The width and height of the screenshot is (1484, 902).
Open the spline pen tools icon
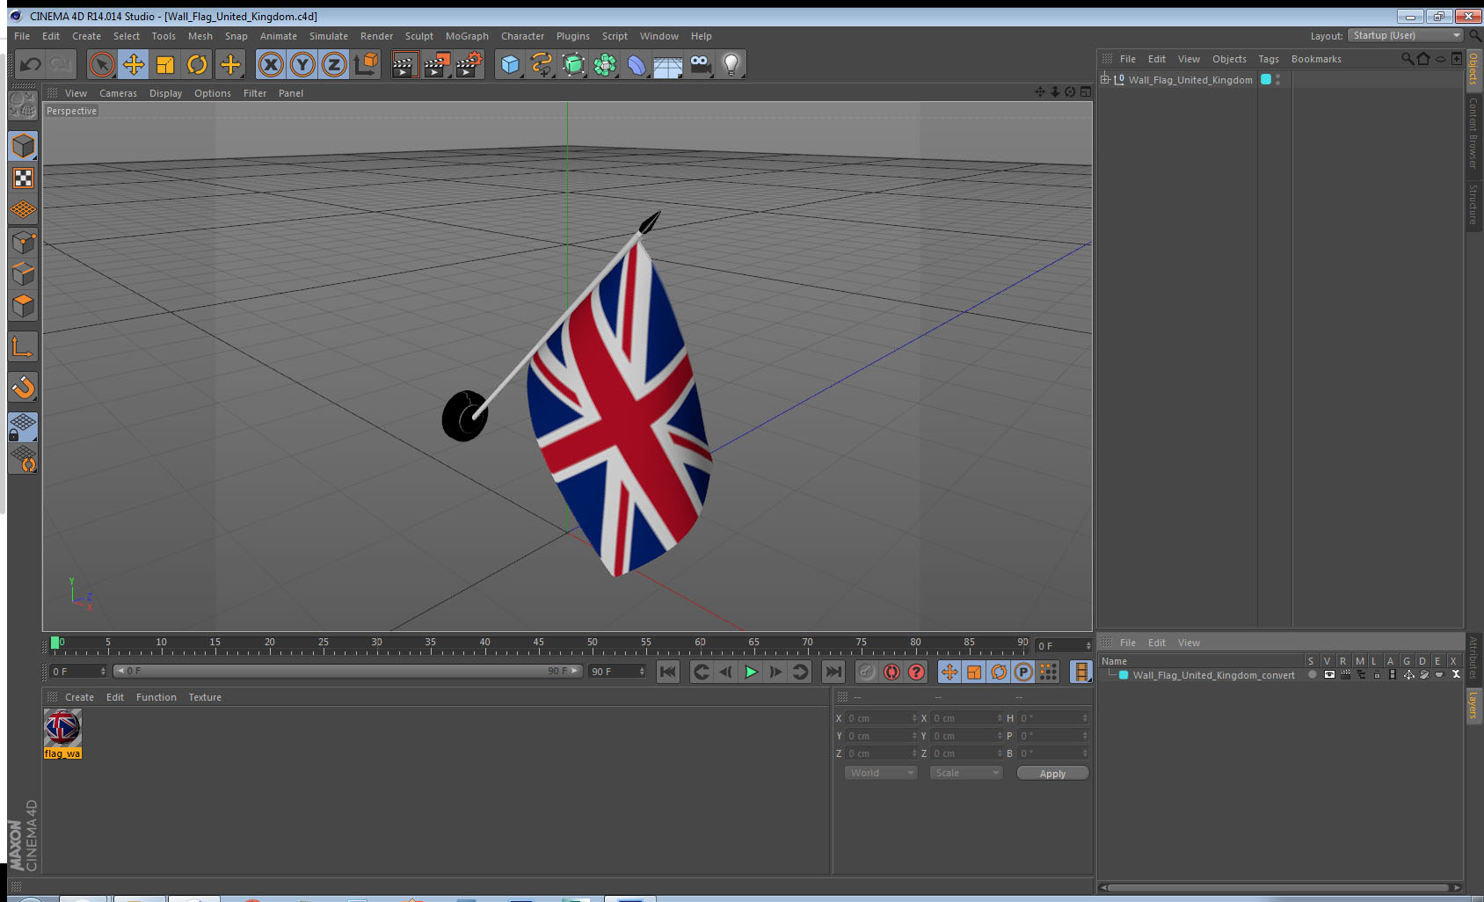(x=542, y=64)
